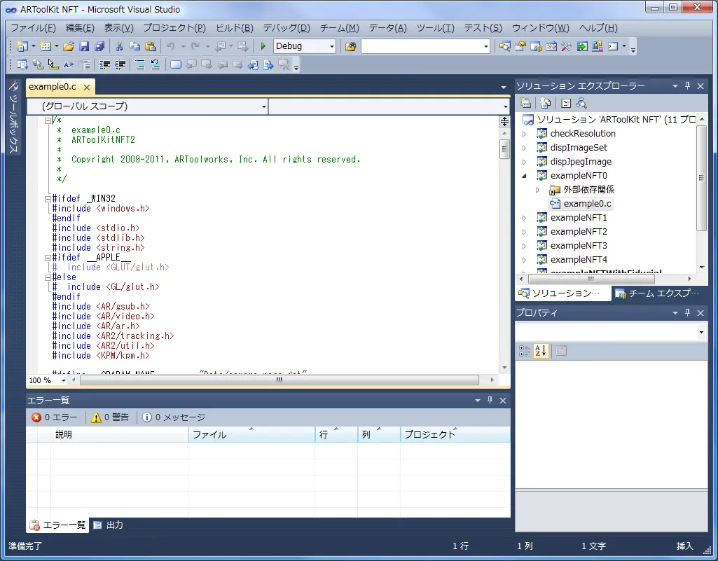Click the Paste clipboard icon

[x=150, y=46]
